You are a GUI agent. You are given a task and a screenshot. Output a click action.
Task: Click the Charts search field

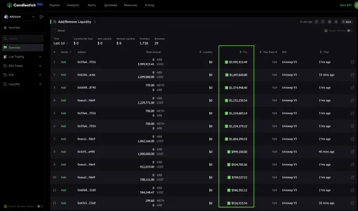click(x=23, y=39)
